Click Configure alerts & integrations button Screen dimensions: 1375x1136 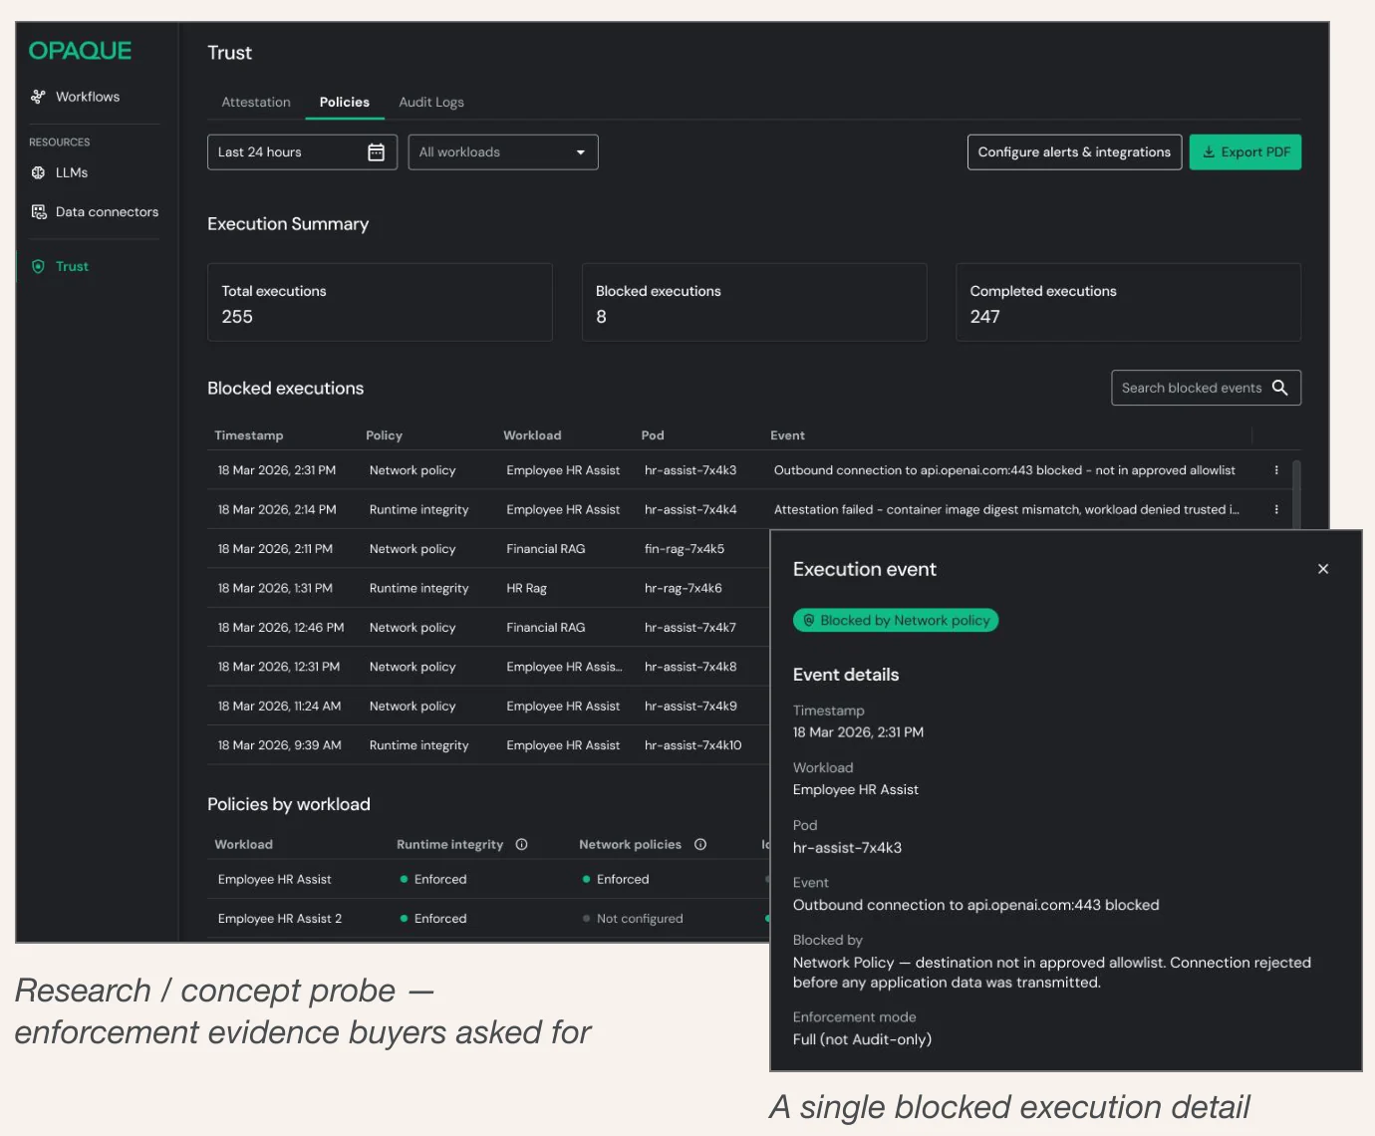pos(1074,152)
